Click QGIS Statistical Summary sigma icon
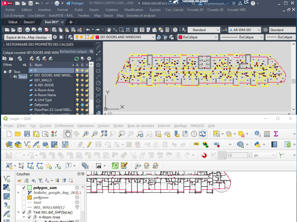This screenshot has height=222, width=297. [x=276, y=134]
